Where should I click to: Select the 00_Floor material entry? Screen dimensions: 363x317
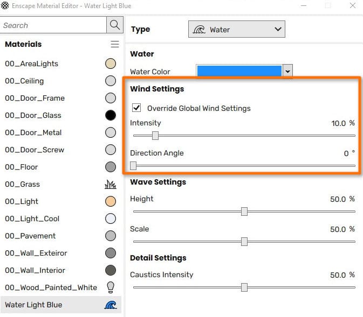point(21,167)
